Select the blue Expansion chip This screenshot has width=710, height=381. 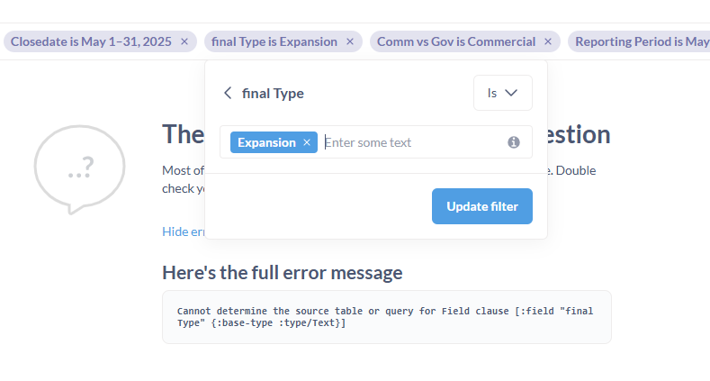(x=266, y=142)
